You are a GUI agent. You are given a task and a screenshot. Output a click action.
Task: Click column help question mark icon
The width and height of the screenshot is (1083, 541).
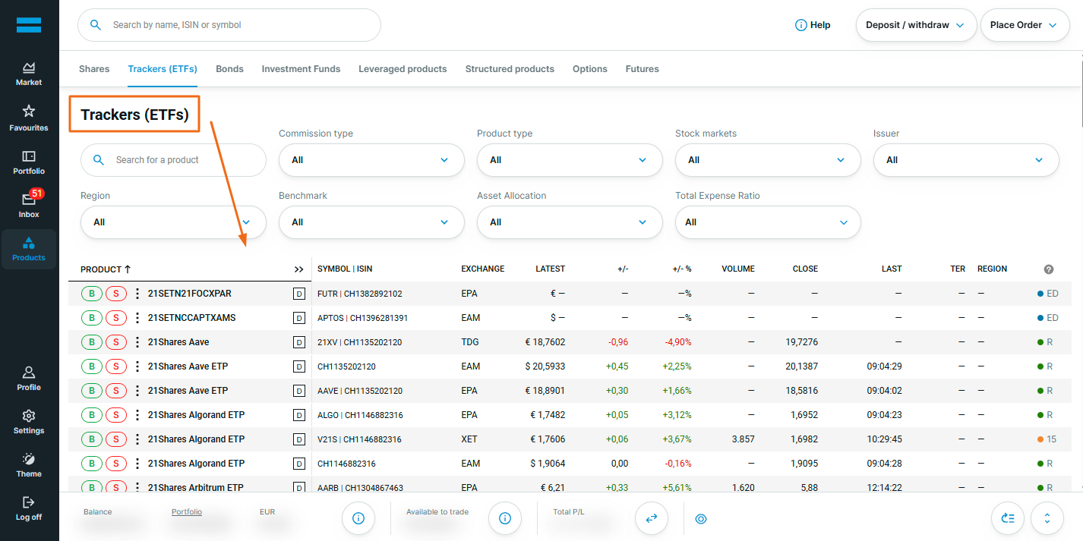pos(1049,269)
